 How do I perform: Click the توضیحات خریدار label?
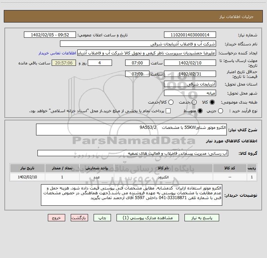click(x=241, y=195)
